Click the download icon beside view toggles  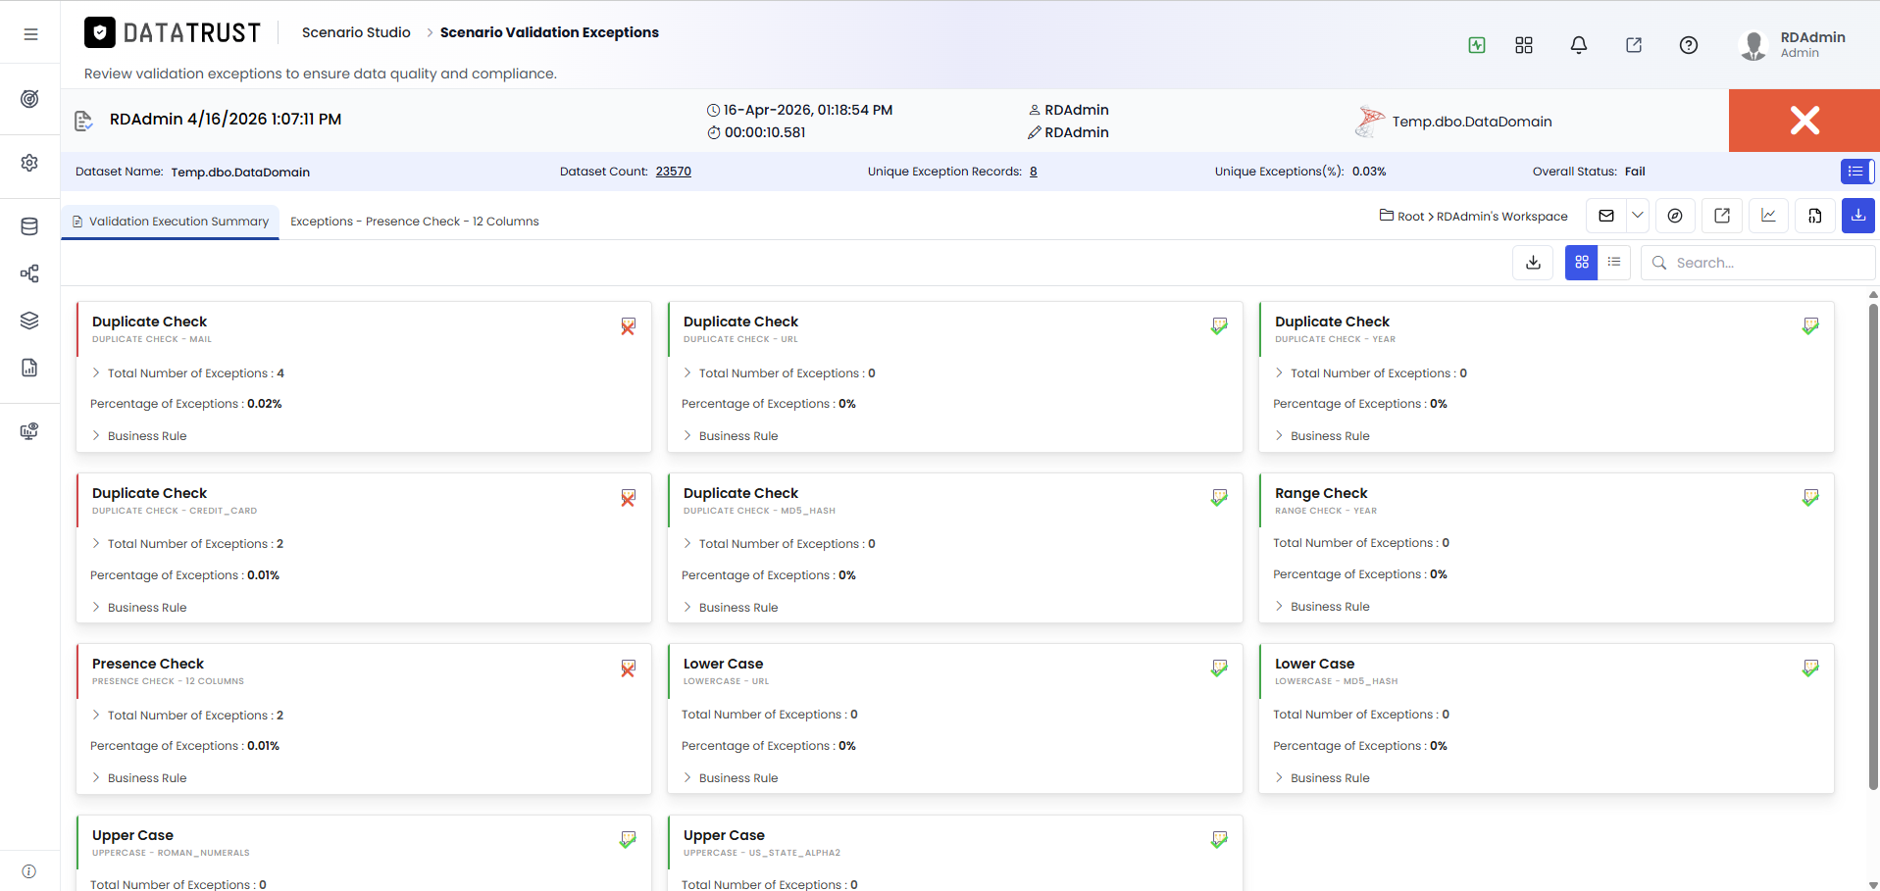(x=1534, y=263)
